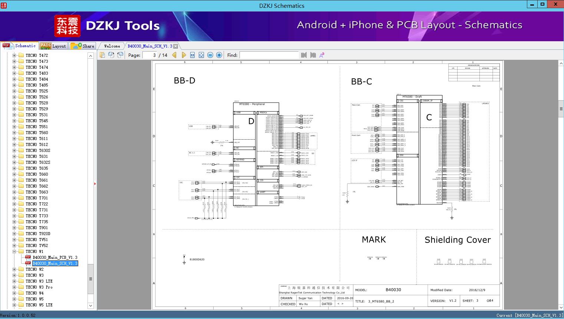Click the folder icon of TECNO T660
The image size is (564, 319).
coord(21,174)
